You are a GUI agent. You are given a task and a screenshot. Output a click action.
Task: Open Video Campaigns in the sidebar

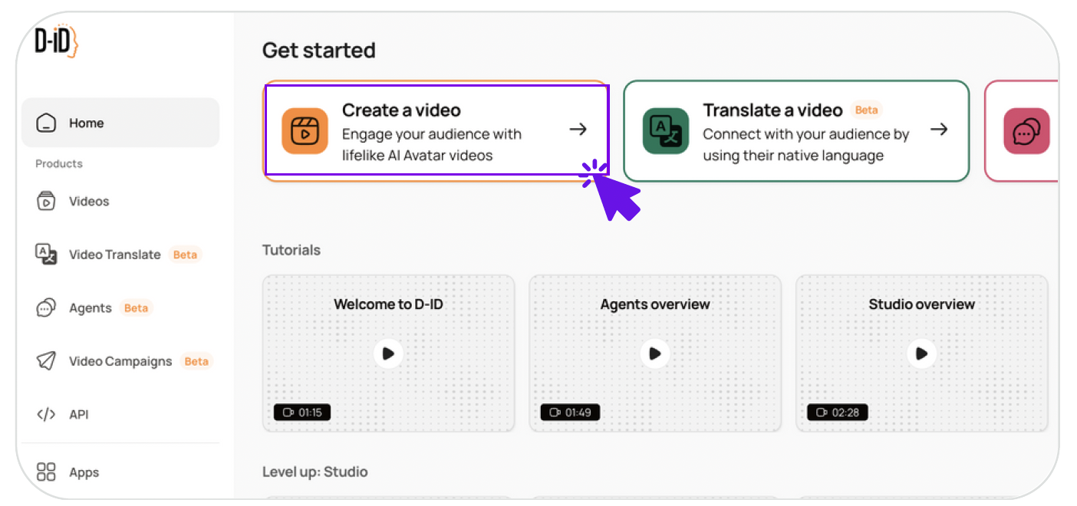click(x=120, y=361)
